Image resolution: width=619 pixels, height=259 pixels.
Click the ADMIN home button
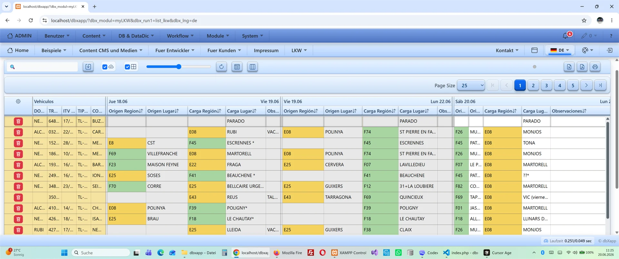[19, 36]
